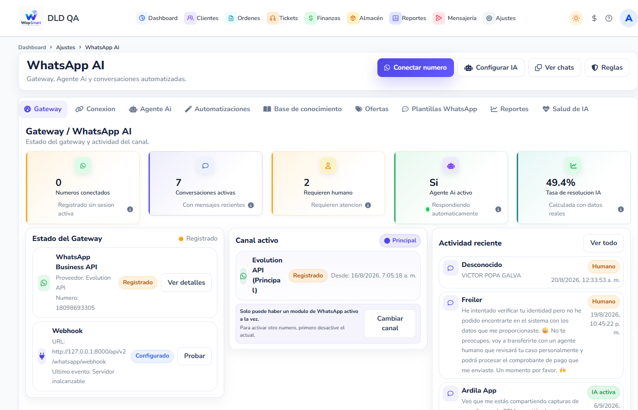Viewport: 638px width, 410px height.
Task: Open Dashboard in top navigation
Action: click(x=157, y=18)
